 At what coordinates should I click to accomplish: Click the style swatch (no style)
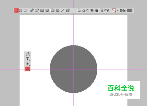coord(114,10)
